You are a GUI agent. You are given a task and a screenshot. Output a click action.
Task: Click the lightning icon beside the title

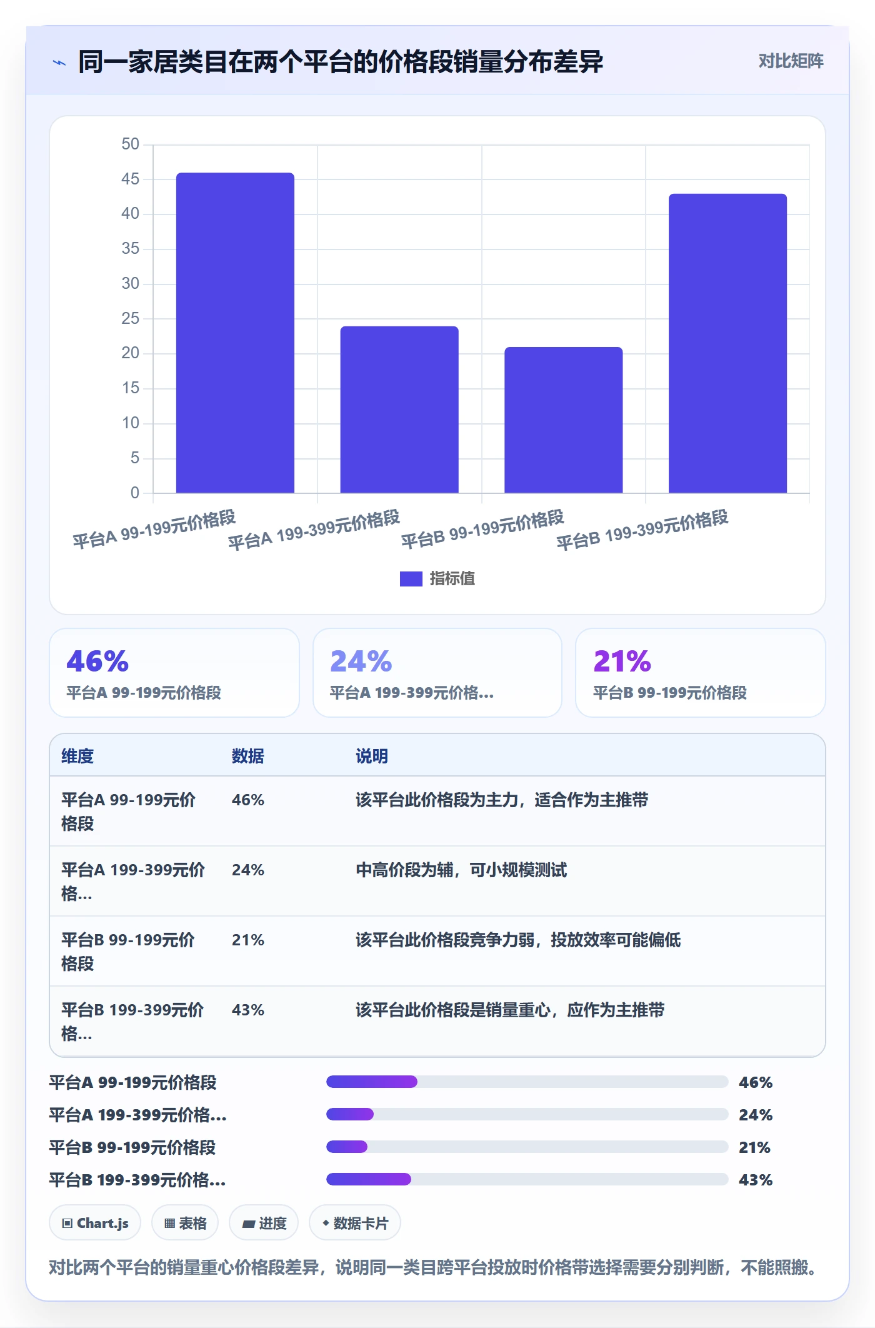click(x=59, y=63)
